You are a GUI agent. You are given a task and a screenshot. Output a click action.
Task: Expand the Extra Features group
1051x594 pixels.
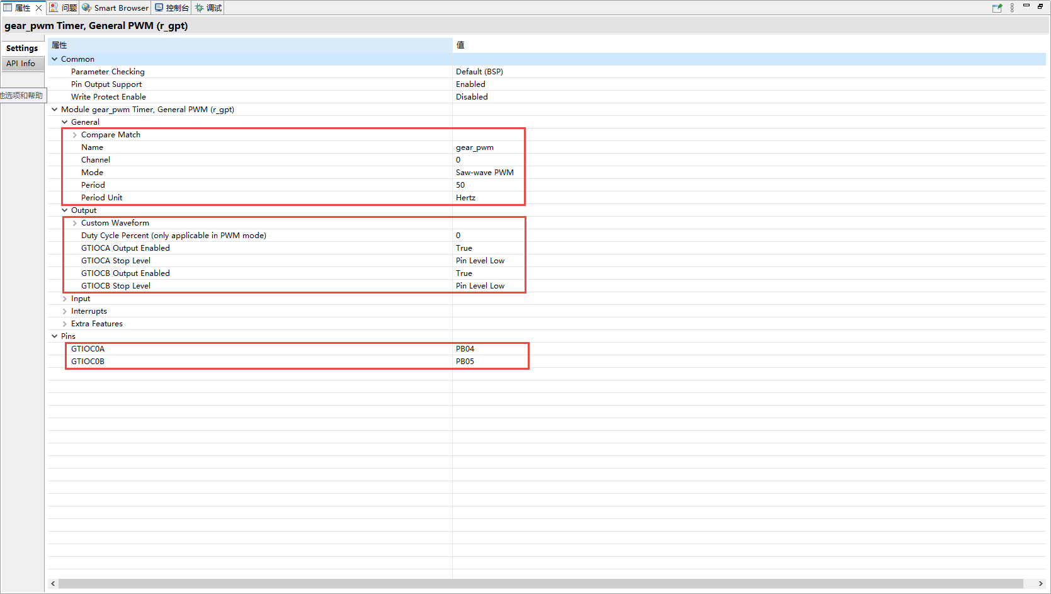click(x=64, y=324)
